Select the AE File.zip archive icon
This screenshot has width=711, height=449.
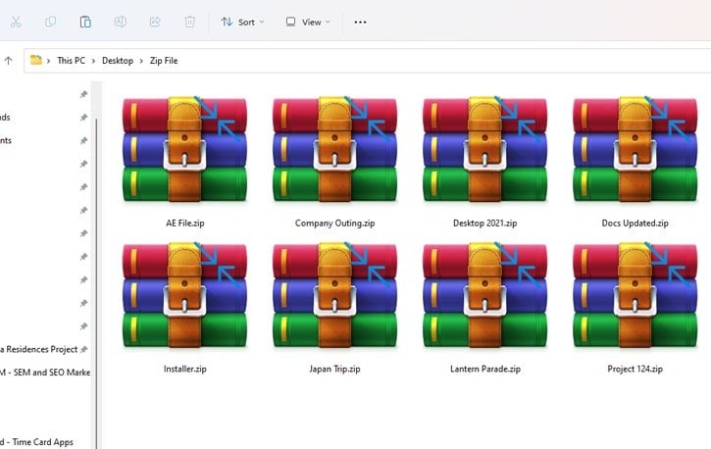(x=184, y=149)
